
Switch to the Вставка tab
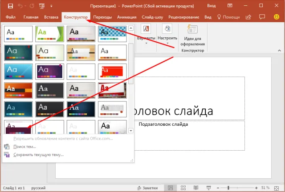coord(51,17)
